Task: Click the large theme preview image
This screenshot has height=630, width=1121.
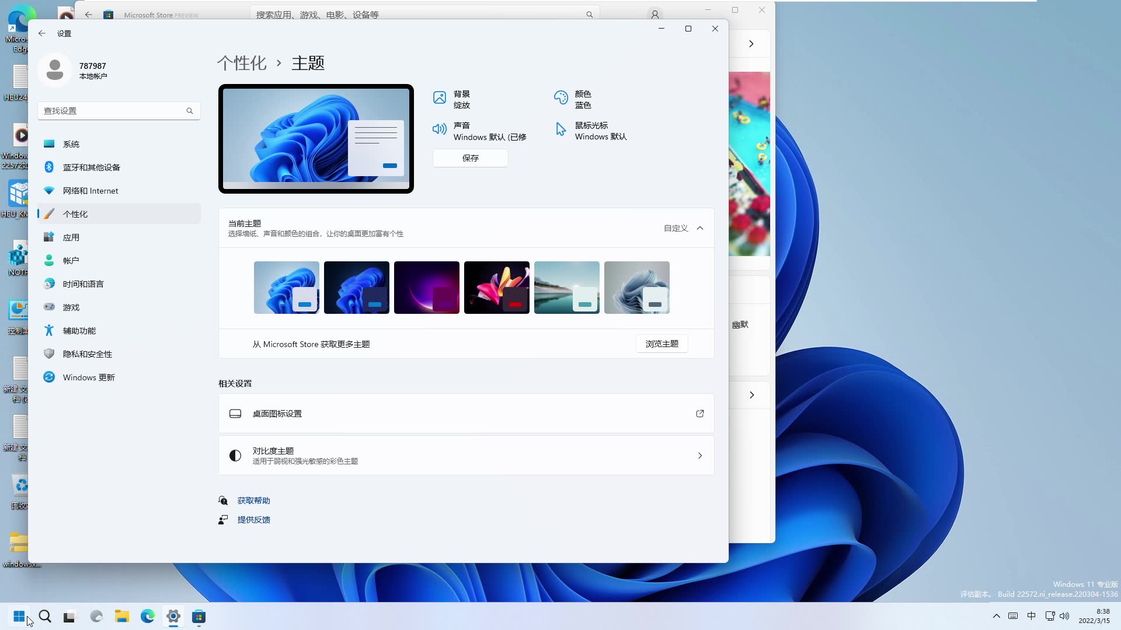Action: pos(316,139)
